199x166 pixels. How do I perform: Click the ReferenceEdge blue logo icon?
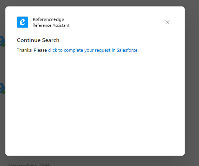pyautogui.click(x=23, y=22)
